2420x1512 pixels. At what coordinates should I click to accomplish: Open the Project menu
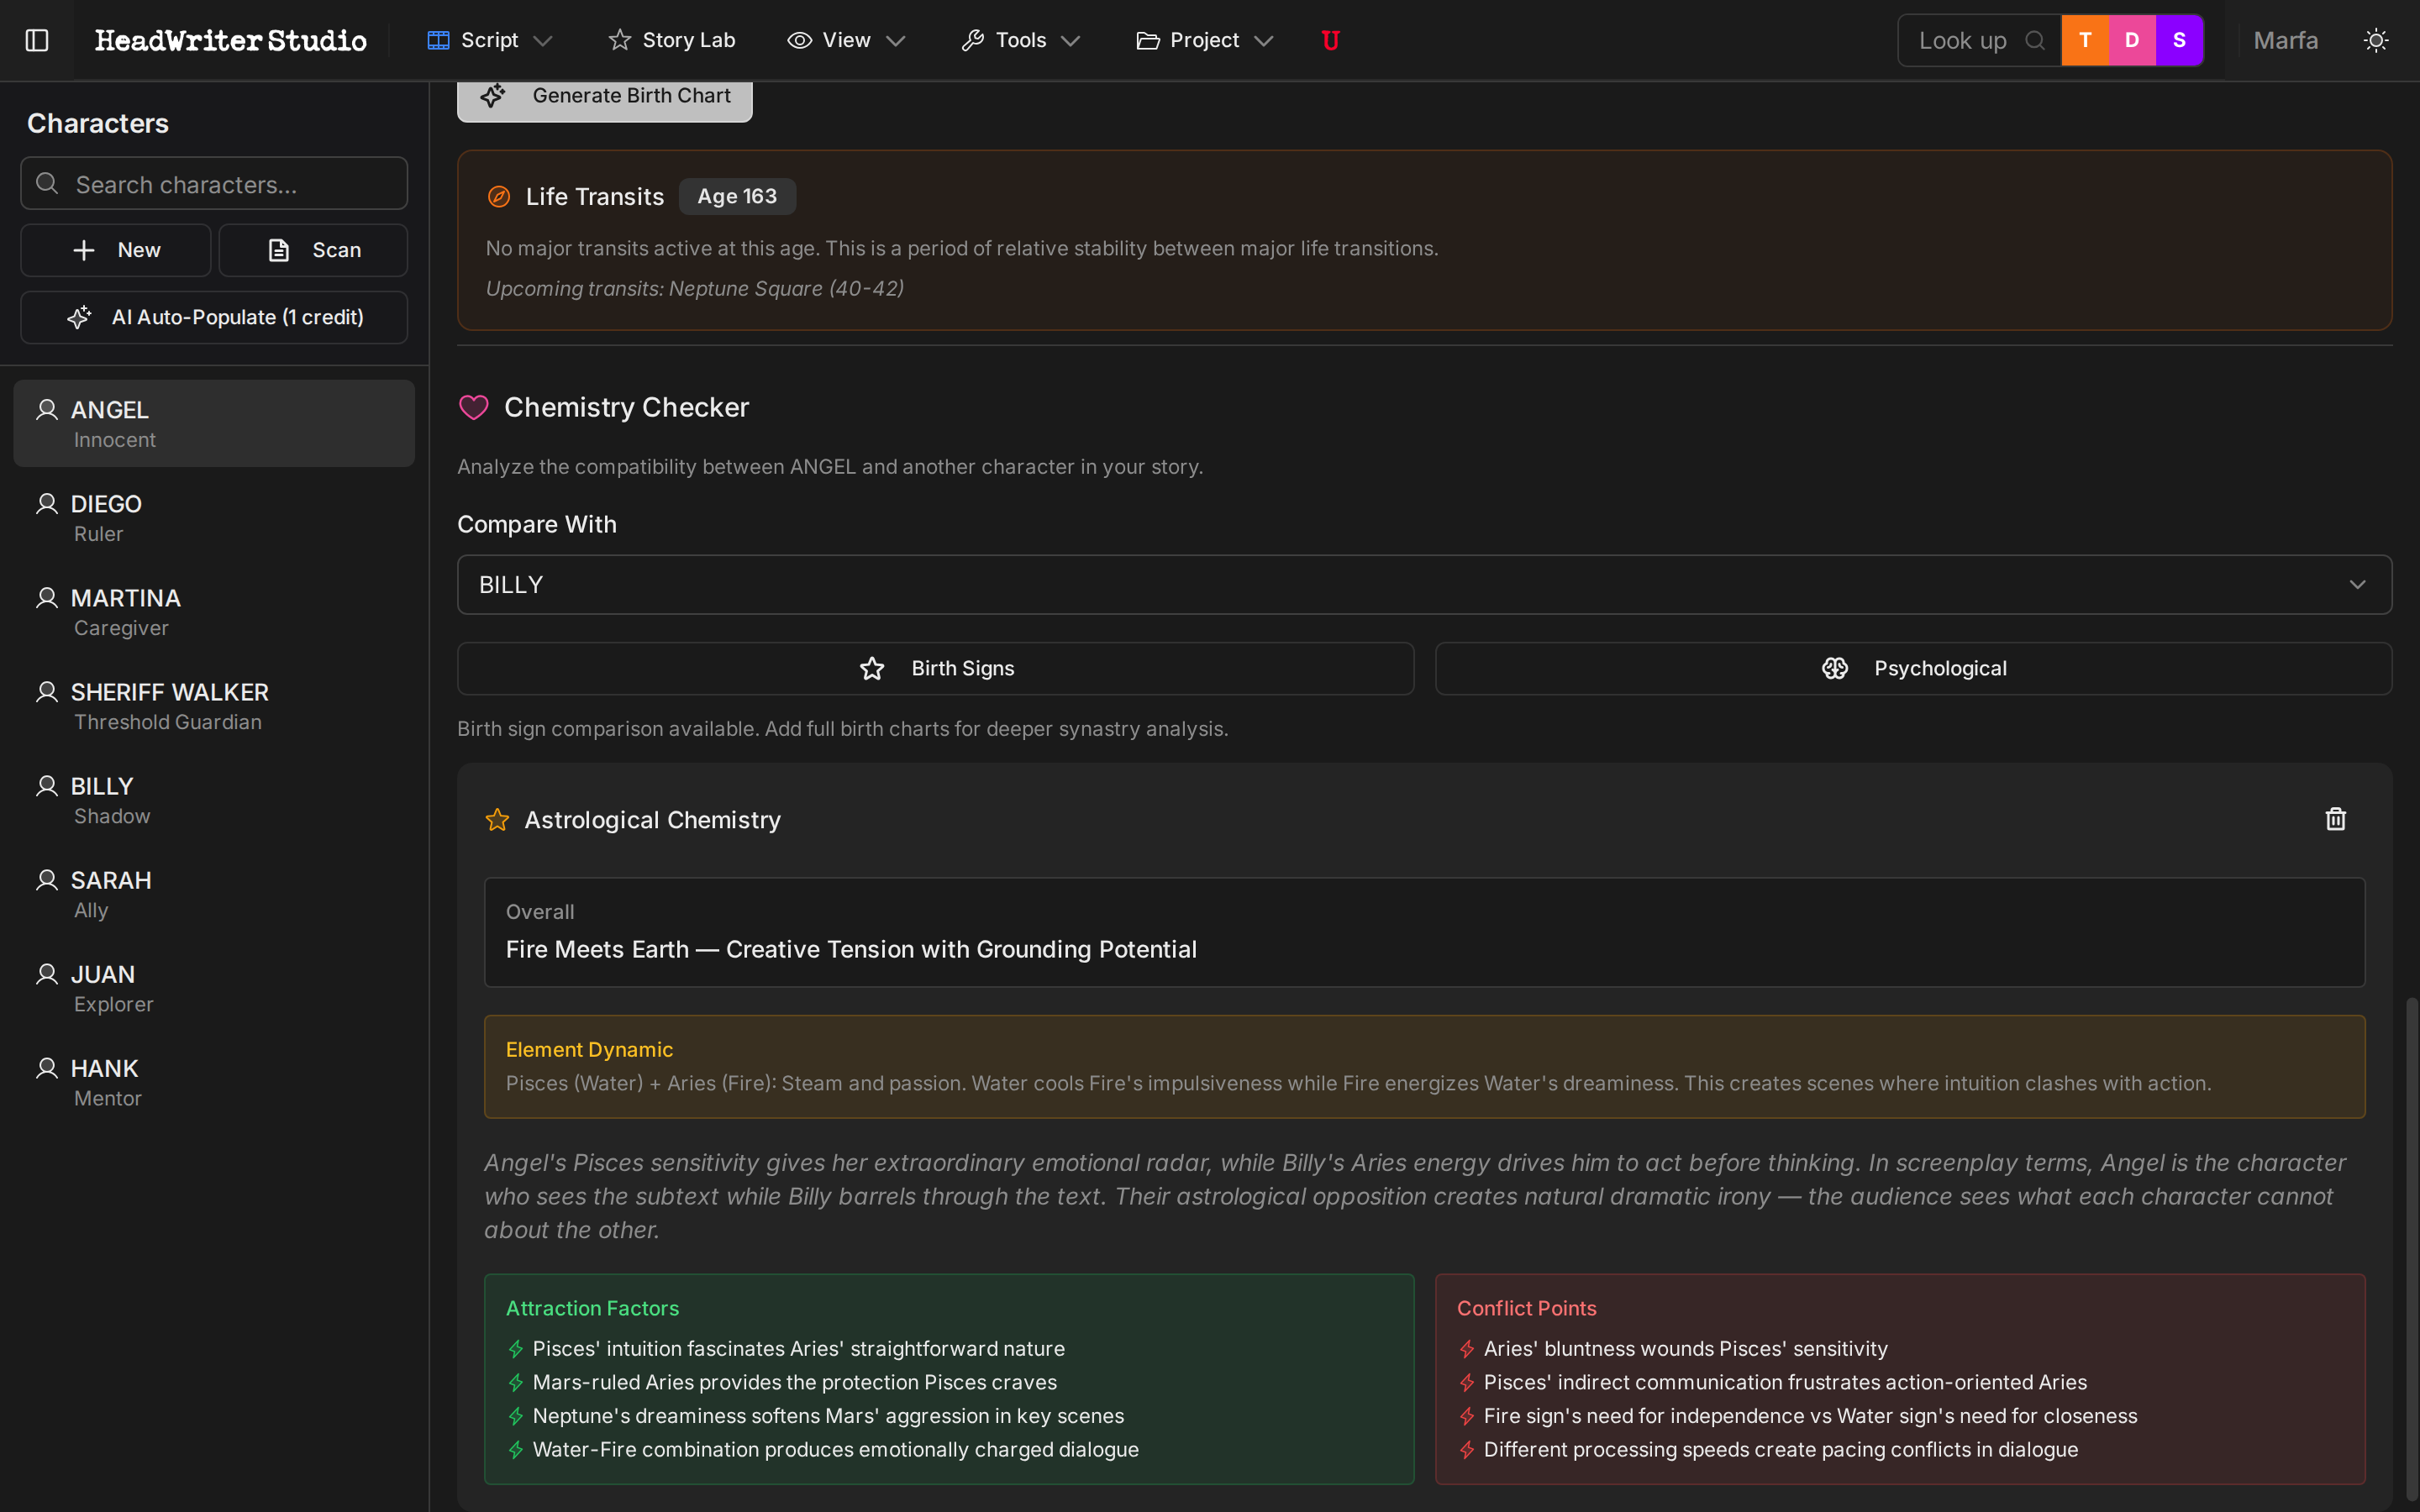(x=1204, y=40)
